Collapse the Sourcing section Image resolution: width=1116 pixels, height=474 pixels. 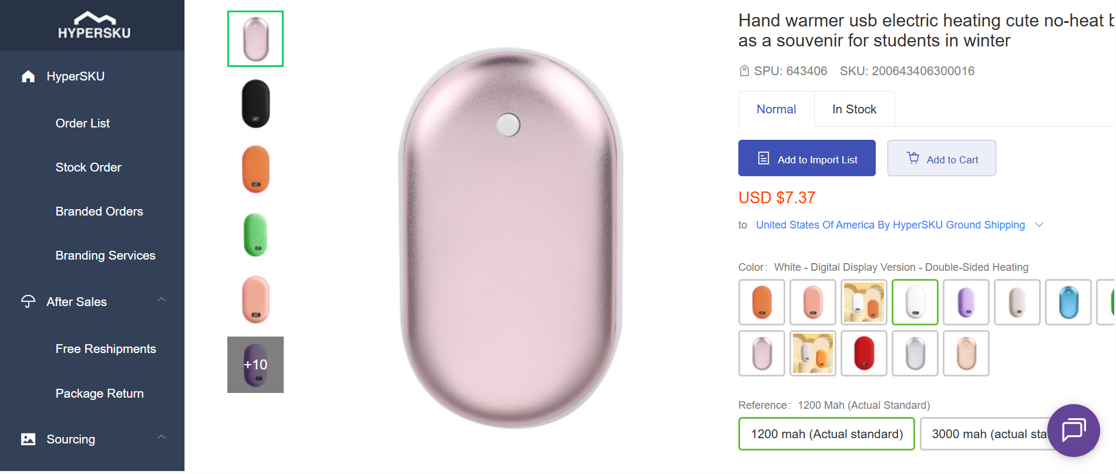click(162, 437)
